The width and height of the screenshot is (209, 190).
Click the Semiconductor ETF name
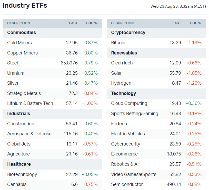[127, 184]
